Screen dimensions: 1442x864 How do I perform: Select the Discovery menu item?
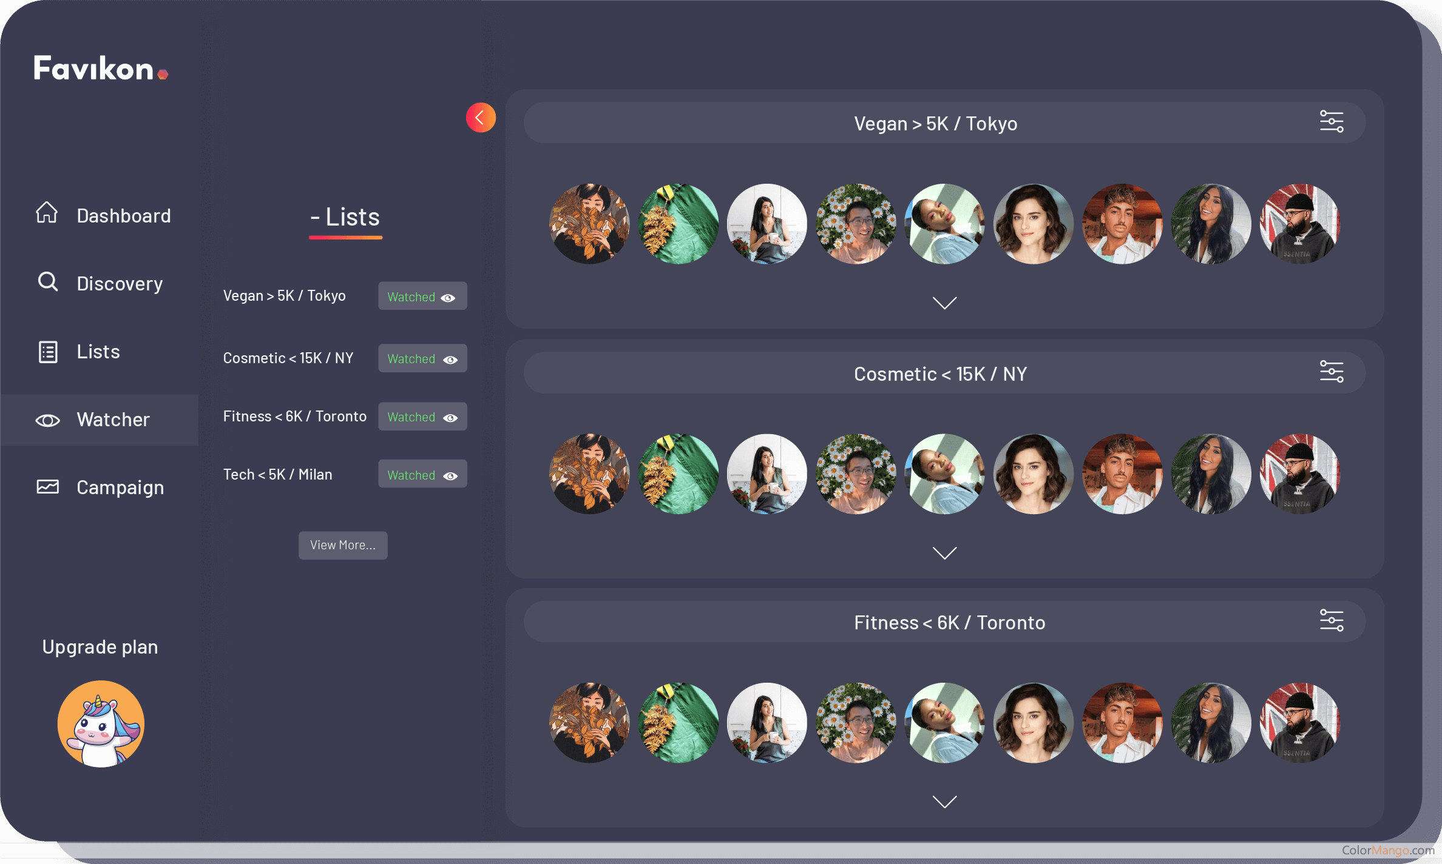[120, 284]
